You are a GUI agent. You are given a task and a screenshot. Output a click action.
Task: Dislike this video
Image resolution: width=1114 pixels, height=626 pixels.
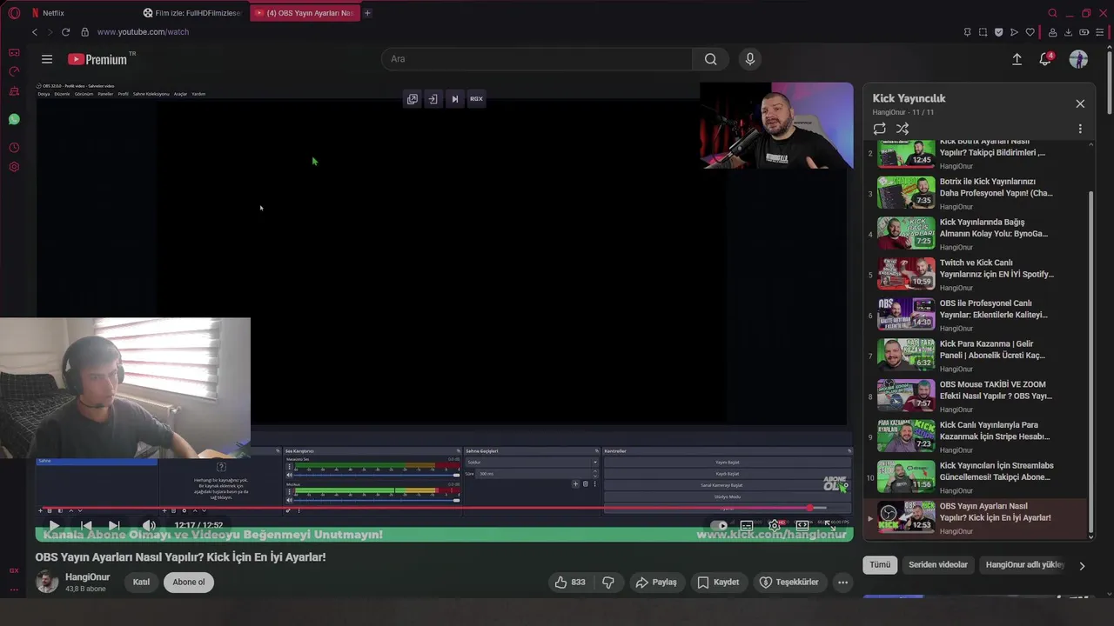[608, 583]
